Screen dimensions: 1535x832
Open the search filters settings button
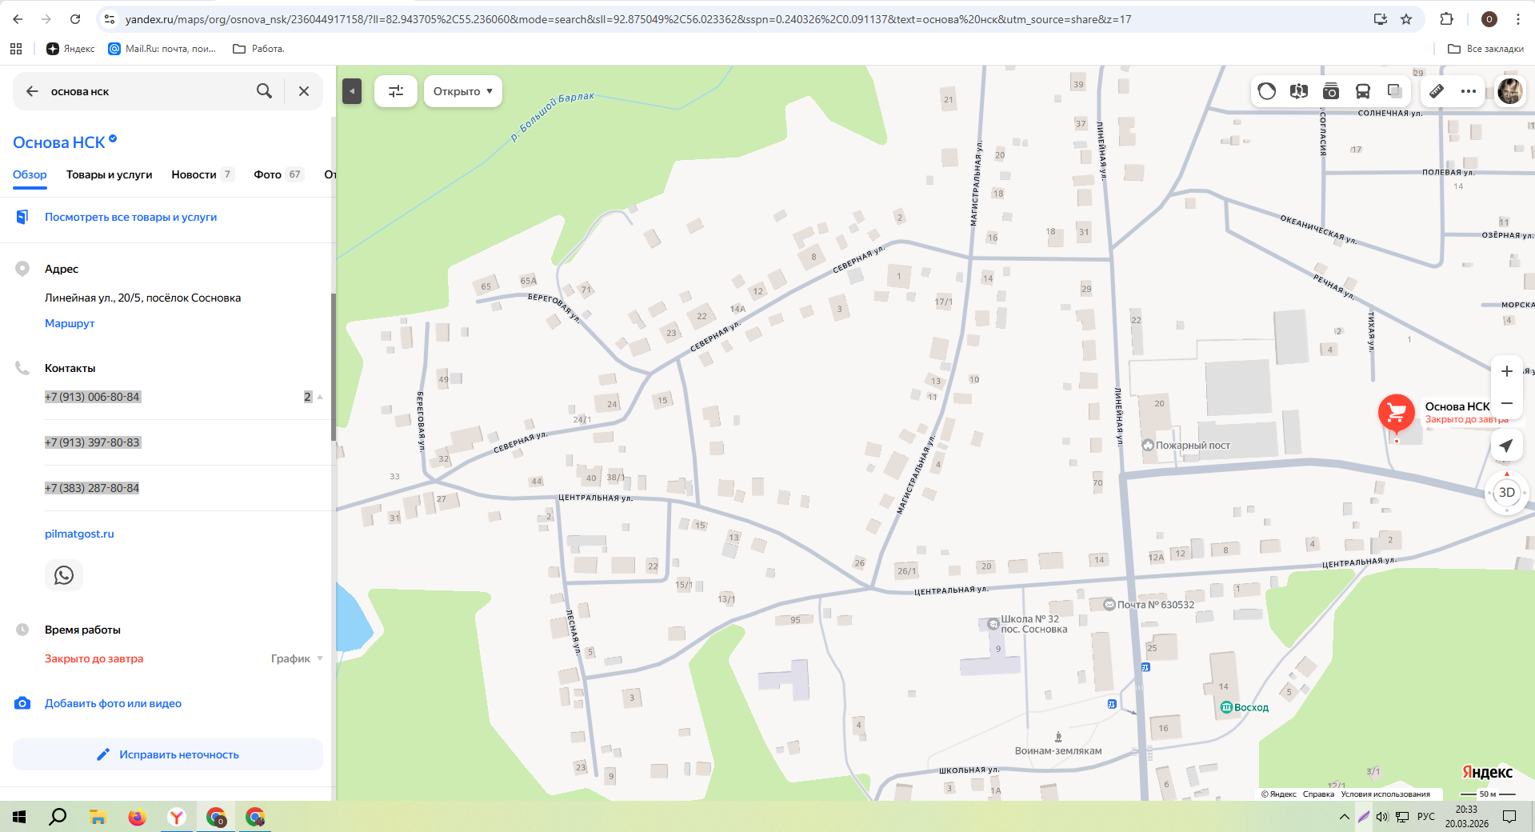pyautogui.click(x=396, y=91)
